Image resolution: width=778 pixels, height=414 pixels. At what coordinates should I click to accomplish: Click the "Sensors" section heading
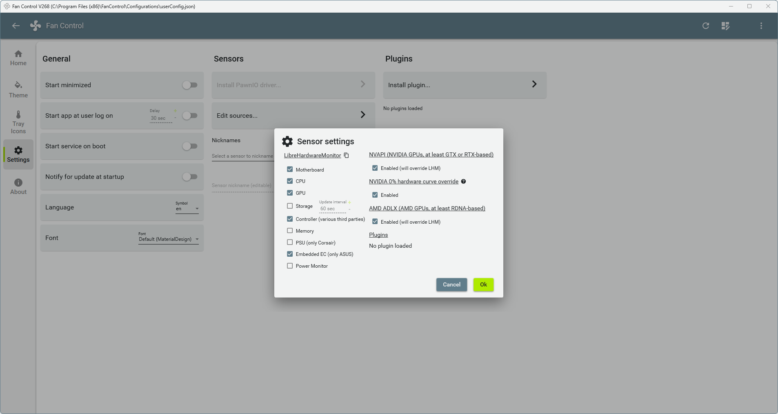[x=229, y=59]
